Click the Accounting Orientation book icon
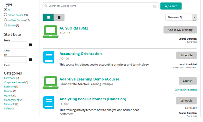This screenshot has width=203, height=122. (49, 57)
